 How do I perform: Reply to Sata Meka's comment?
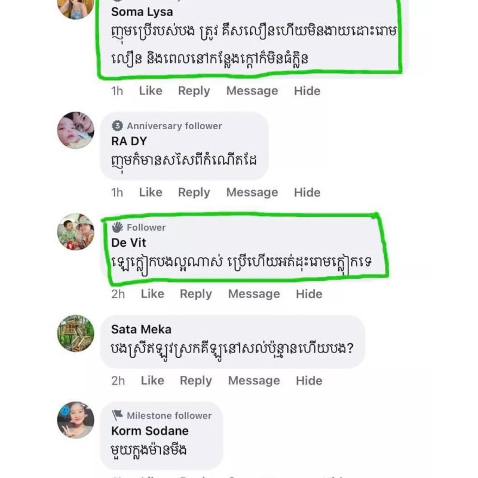click(196, 381)
